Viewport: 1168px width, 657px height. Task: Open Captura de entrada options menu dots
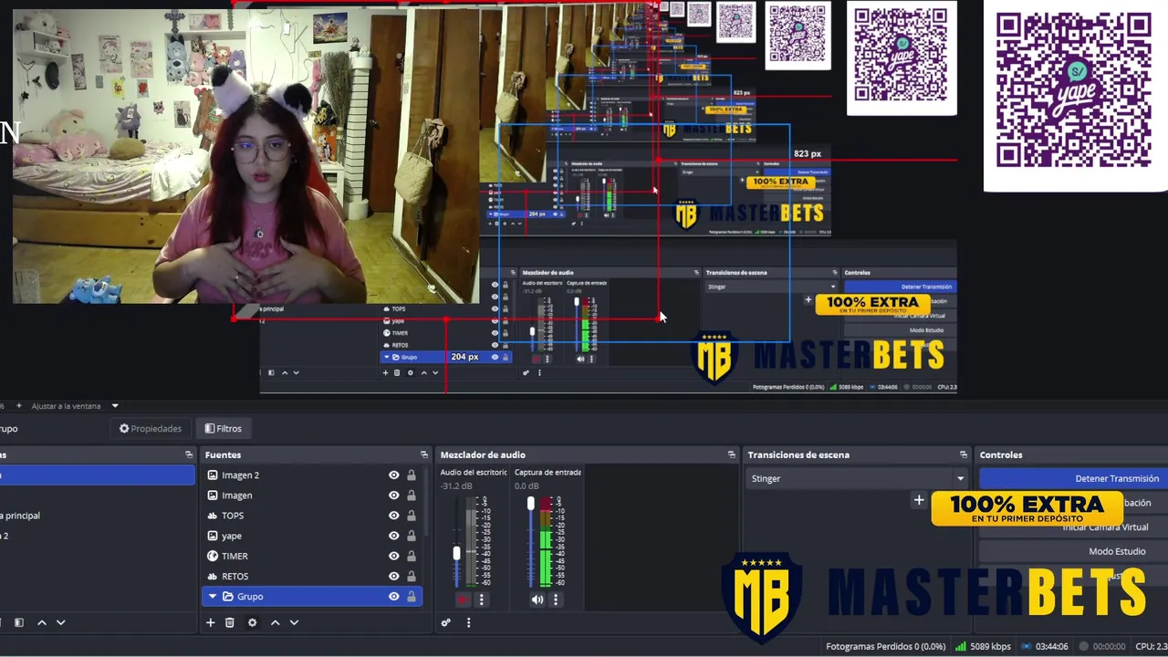pos(555,600)
